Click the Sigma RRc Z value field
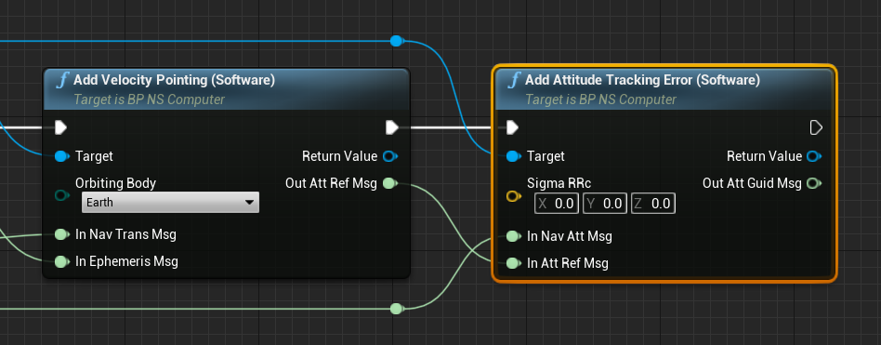The width and height of the screenshot is (881, 345). (653, 204)
